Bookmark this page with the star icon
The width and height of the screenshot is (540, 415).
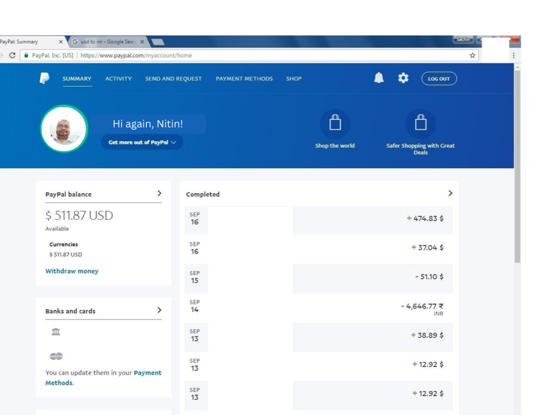click(472, 55)
